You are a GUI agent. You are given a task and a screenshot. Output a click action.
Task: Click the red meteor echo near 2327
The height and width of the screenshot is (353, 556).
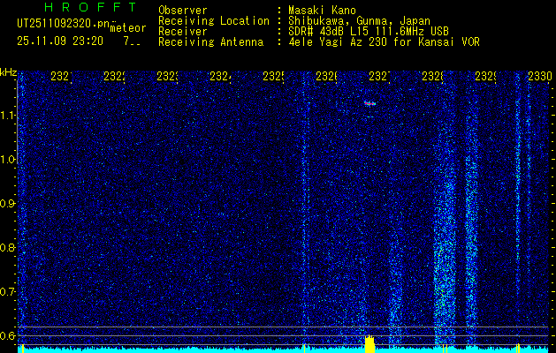tap(369, 103)
